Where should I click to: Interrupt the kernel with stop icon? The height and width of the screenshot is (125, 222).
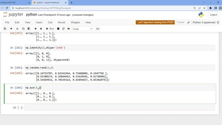click(58, 29)
